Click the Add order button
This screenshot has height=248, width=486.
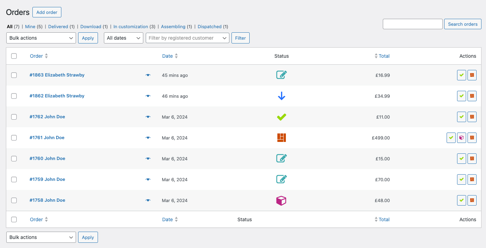point(47,12)
